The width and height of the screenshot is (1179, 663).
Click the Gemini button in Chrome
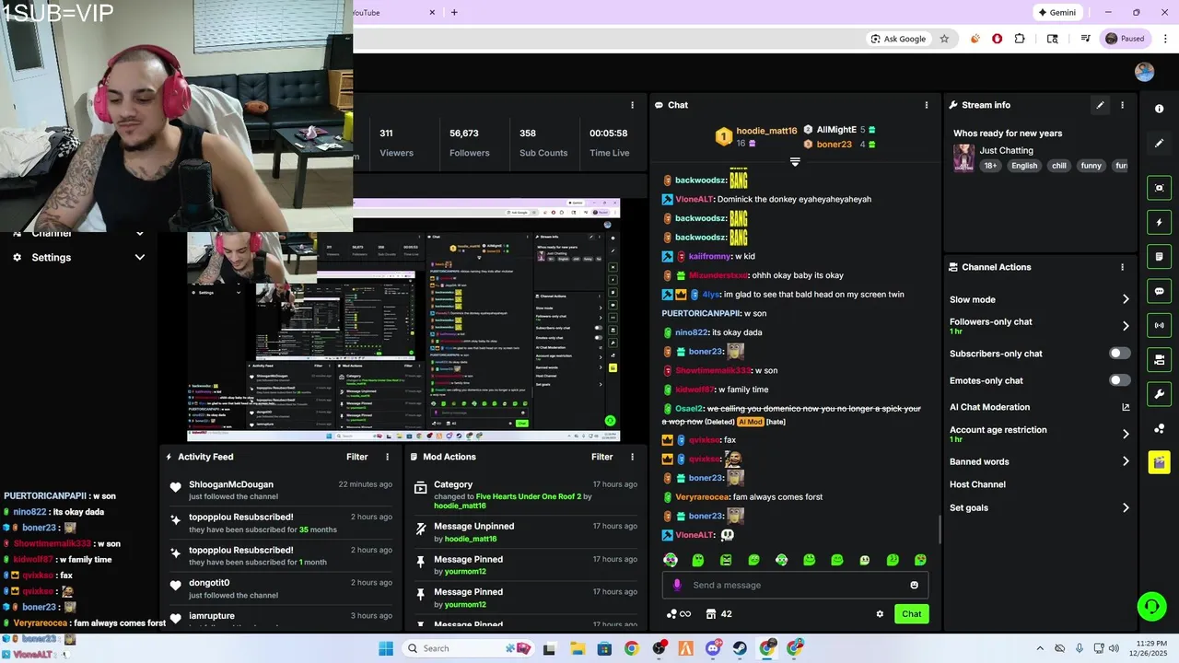pyautogui.click(x=1056, y=13)
